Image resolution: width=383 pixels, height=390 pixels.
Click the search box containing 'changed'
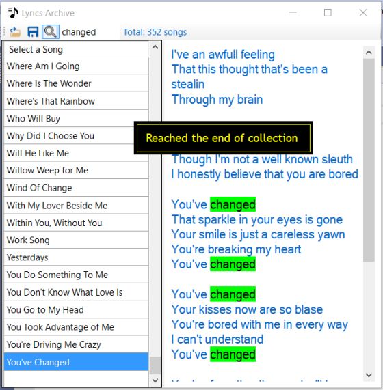pos(90,32)
